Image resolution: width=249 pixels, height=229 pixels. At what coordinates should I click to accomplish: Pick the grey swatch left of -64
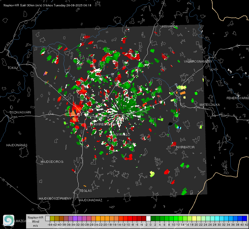tap(48, 218)
